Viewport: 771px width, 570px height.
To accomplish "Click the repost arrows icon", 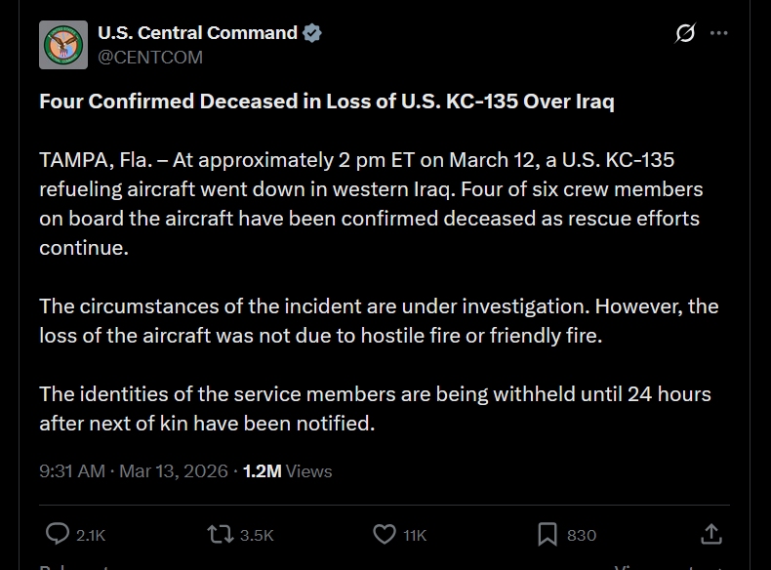I will (220, 534).
